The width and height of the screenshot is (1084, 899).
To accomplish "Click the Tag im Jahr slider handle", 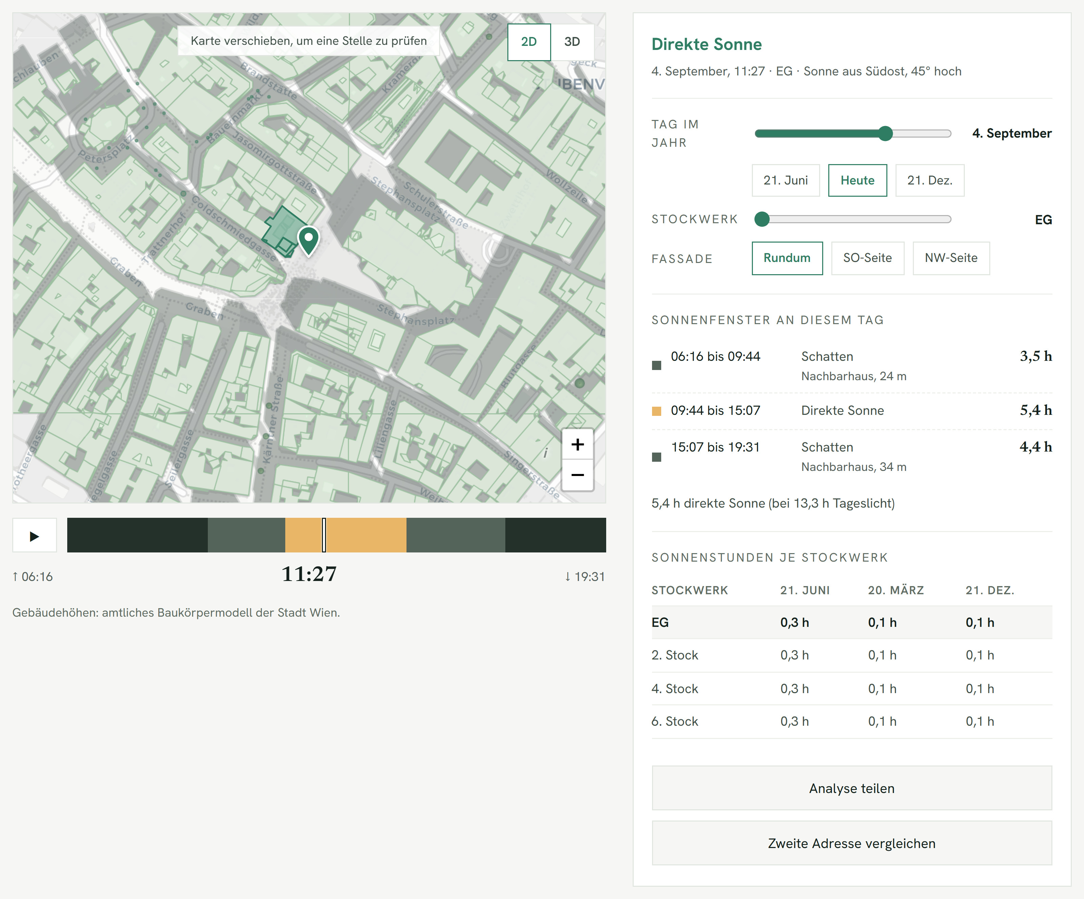I will 885,133.
